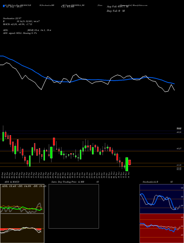Click the 'Avg Vol: 0.077 M' readout
184x243 pixels.
pos(117,7)
